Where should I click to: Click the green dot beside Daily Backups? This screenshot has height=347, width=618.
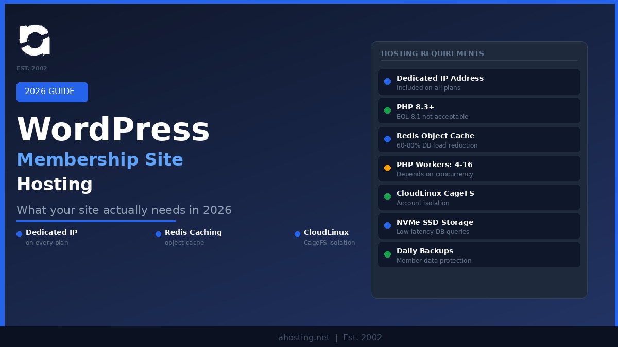click(387, 254)
